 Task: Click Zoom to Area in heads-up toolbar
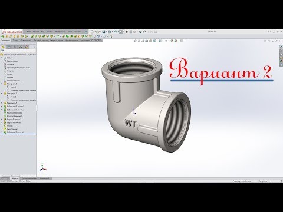(x=139, y=41)
